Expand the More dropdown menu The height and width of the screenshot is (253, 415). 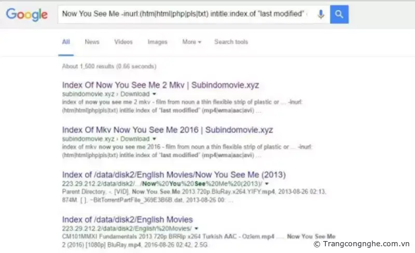point(191,42)
